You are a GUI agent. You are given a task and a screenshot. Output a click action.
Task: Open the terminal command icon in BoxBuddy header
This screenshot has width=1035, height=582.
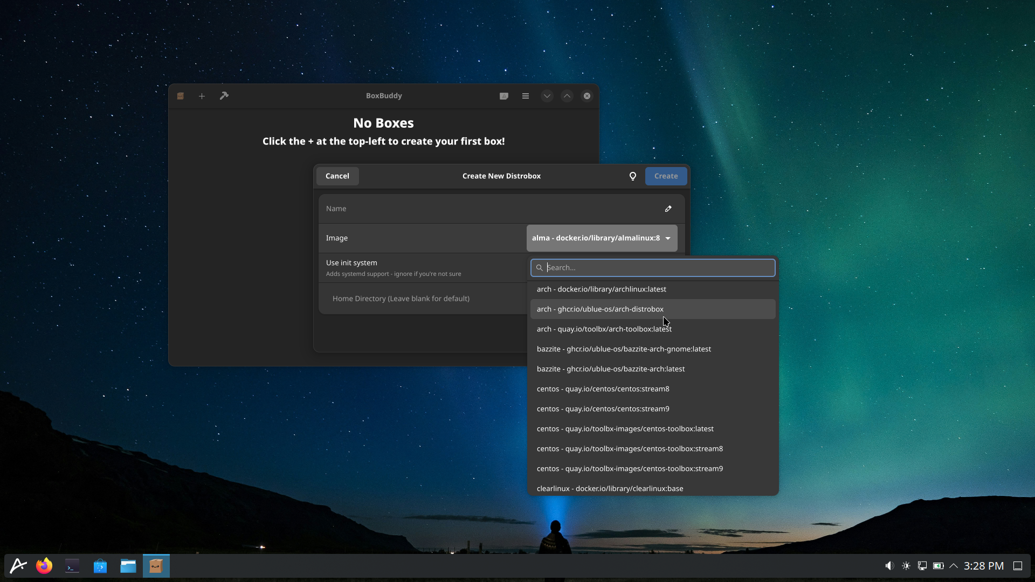click(x=504, y=96)
